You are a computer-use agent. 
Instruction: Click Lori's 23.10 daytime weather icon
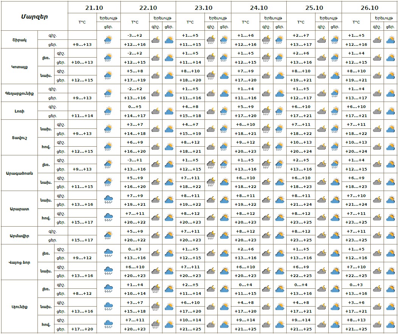tap(224, 111)
